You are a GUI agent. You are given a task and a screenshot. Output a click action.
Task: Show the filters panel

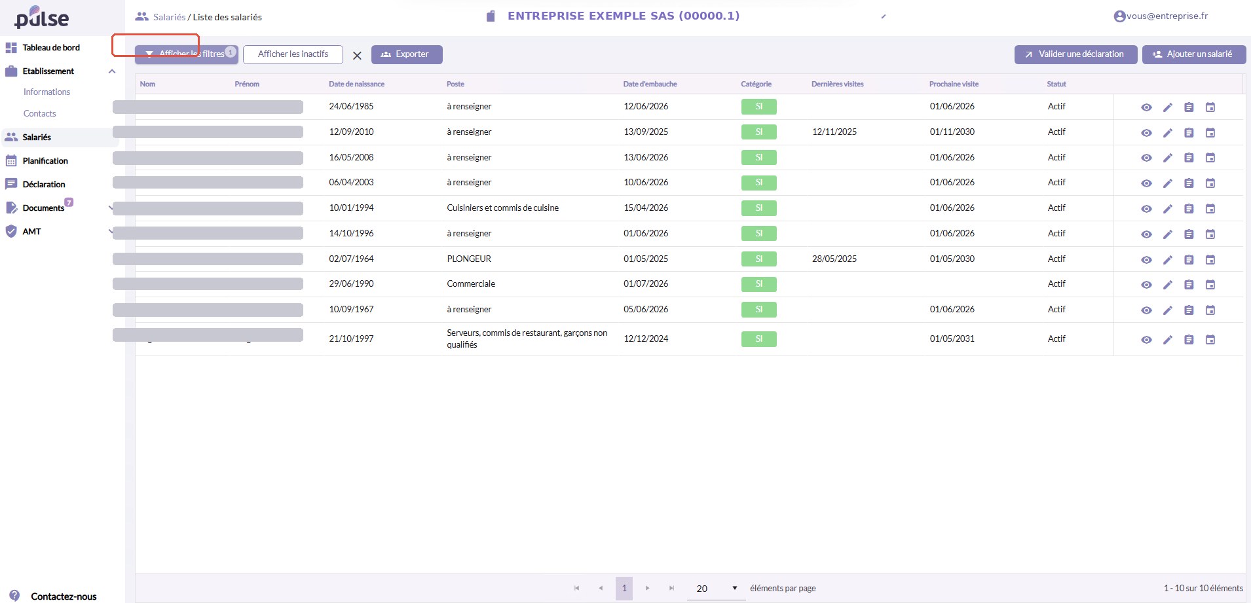pos(186,54)
